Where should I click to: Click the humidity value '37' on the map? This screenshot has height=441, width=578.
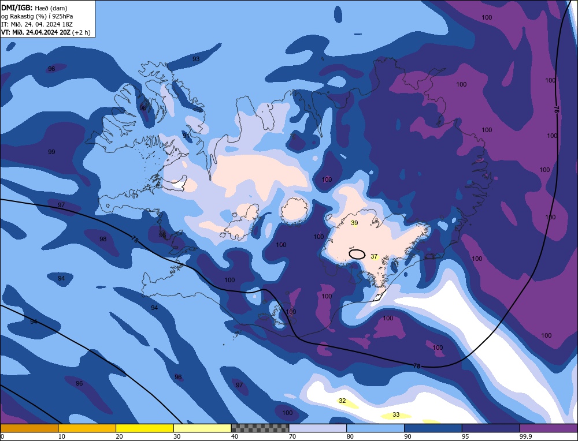pyautogui.click(x=374, y=256)
